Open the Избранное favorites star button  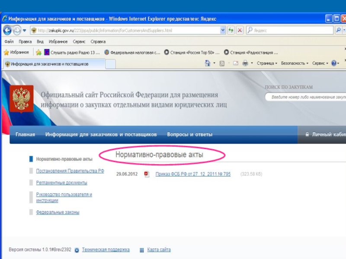coord(16,52)
